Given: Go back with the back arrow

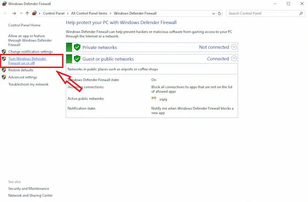Looking at the screenshot, I should point(5,13).
